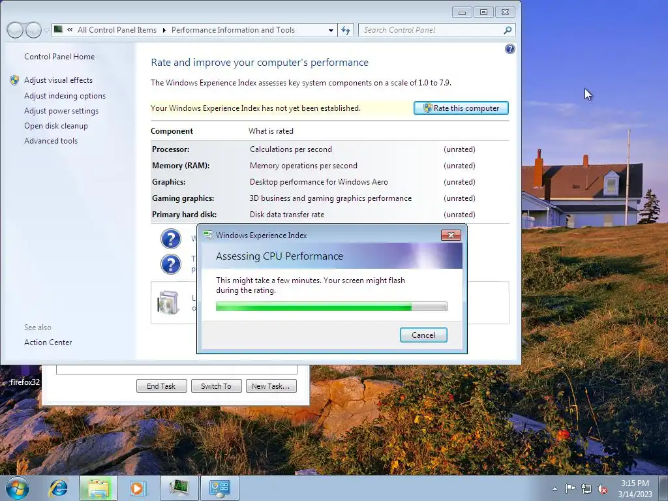Click the assessment progress bar

point(331,307)
